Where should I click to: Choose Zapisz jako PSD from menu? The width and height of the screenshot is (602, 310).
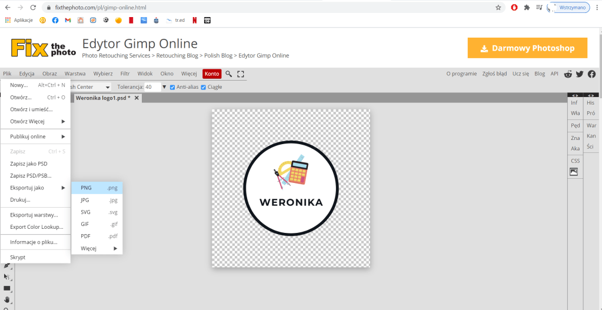pyautogui.click(x=29, y=164)
